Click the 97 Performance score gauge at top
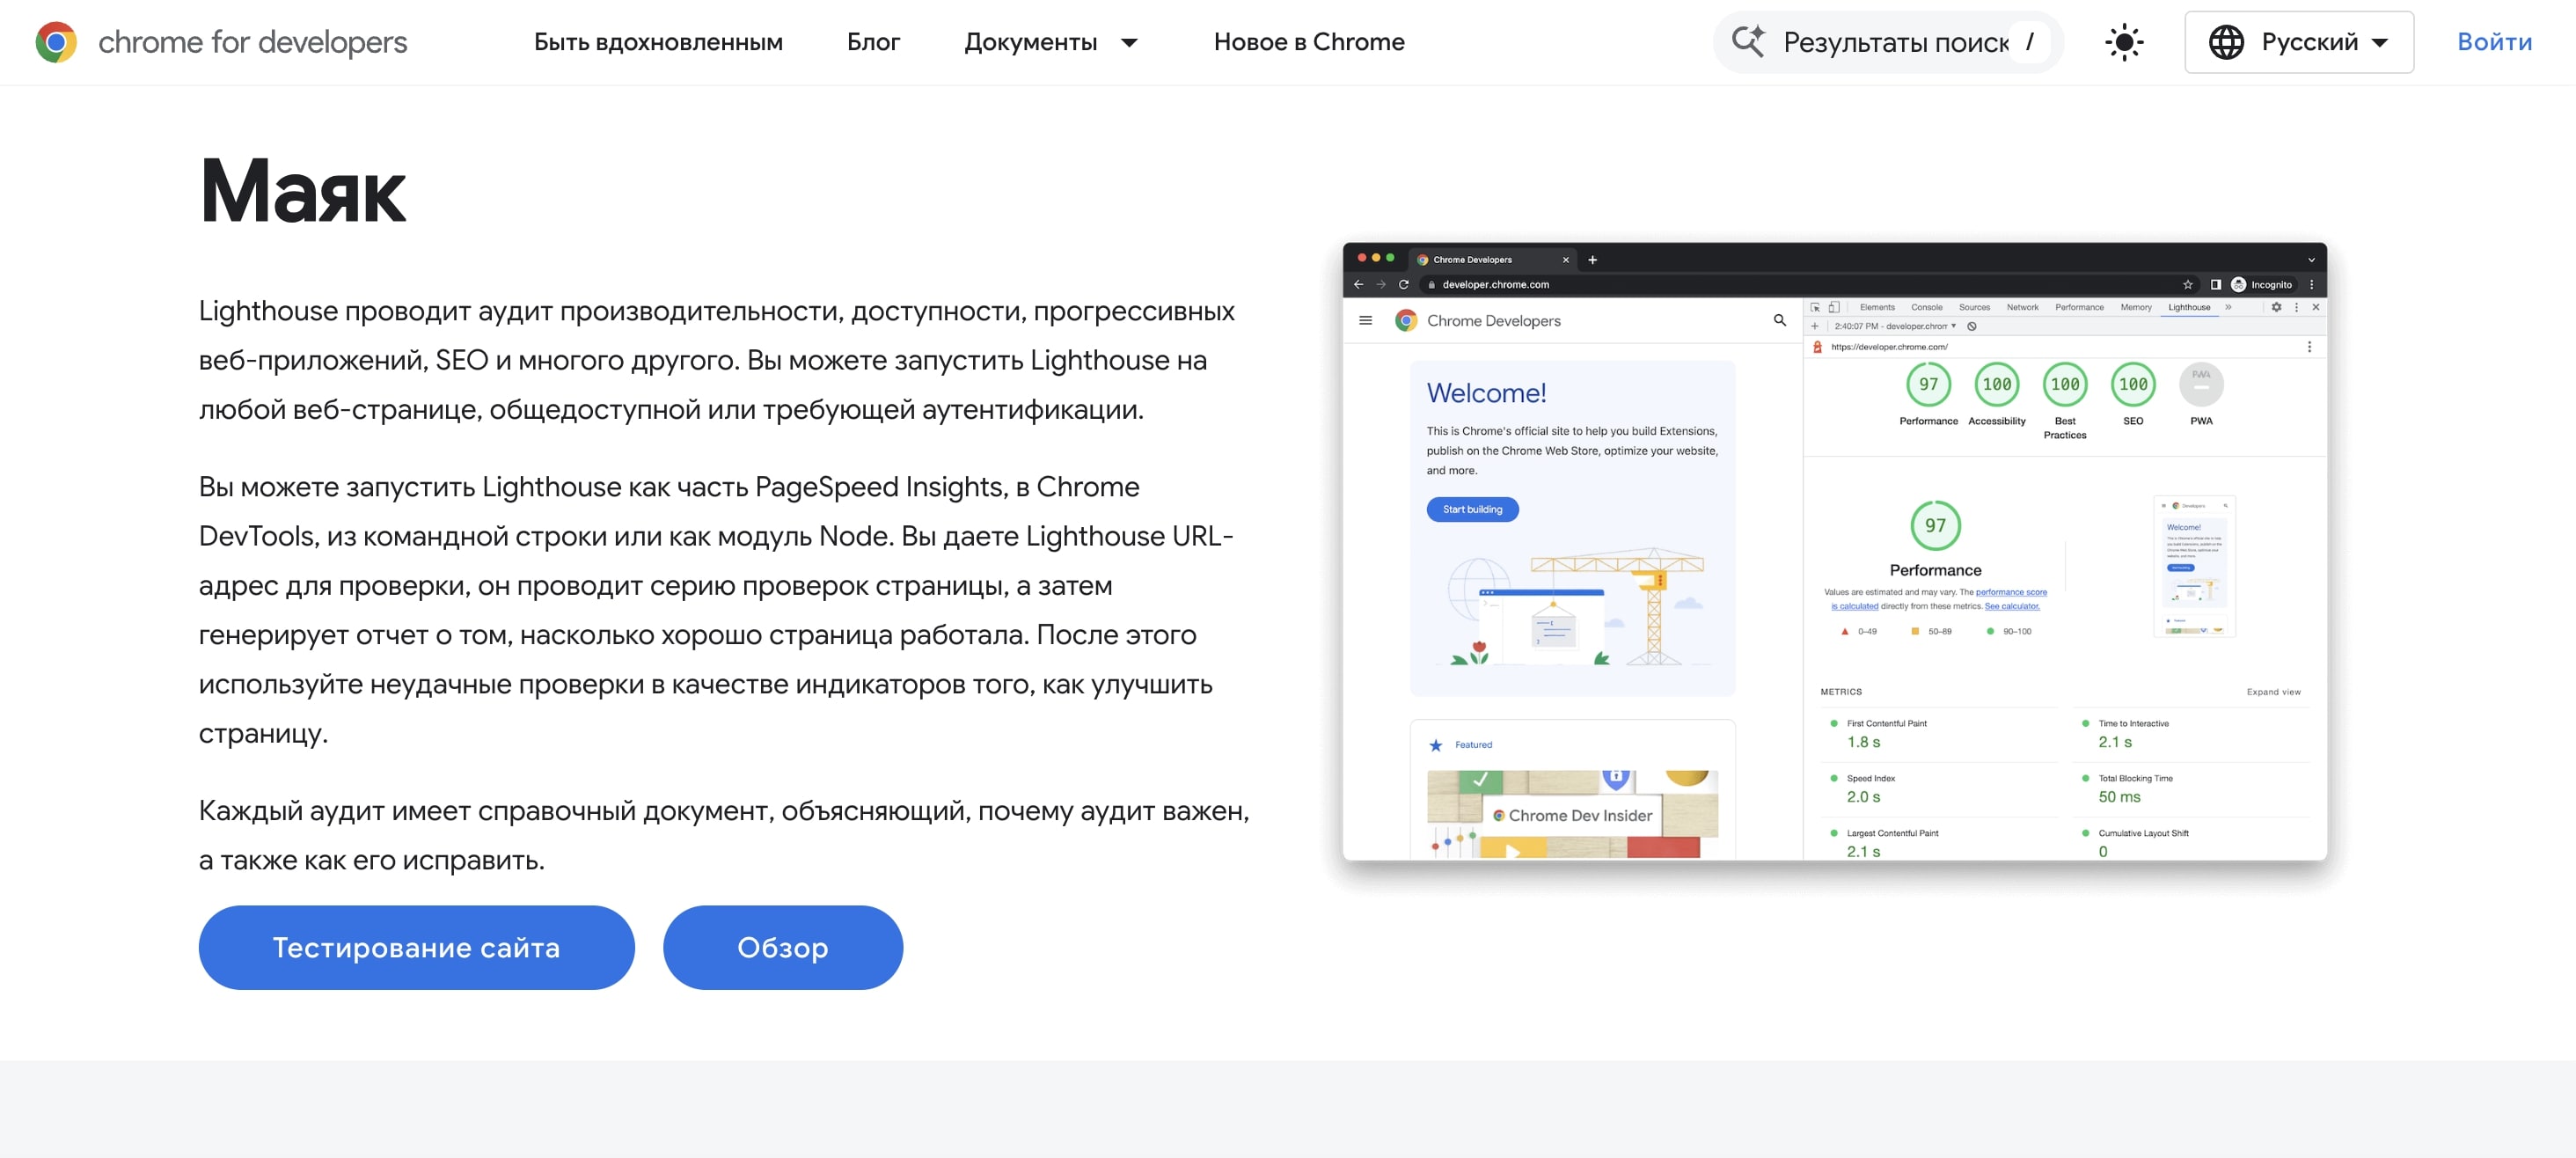This screenshot has width=2576, height=1158. (x=1928, y=384)
